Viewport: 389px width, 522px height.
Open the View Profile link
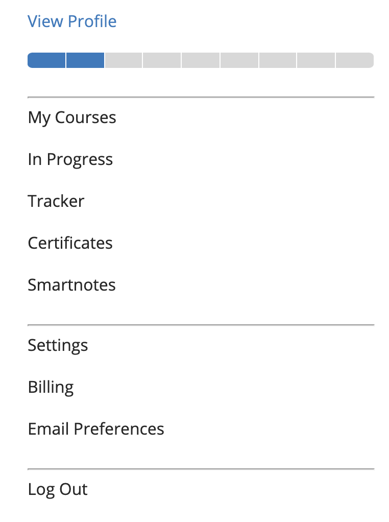coord(72,21)
